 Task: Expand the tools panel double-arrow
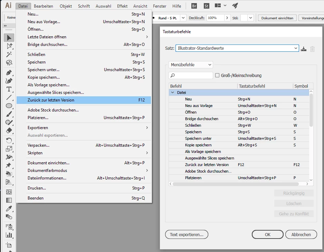click(6, 26)
